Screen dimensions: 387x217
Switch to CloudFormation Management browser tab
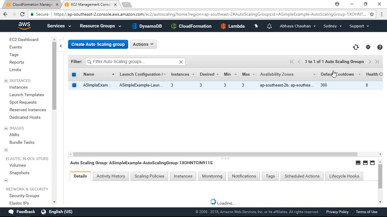tap(32, 5)
